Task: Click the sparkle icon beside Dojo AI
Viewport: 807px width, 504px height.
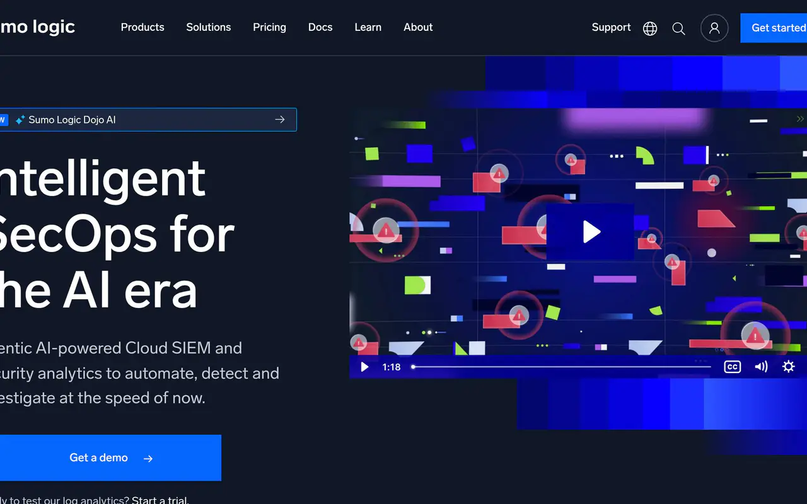Action: tap(20, 120)
